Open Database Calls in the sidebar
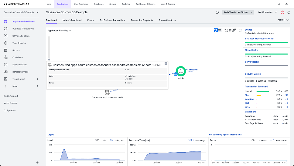 (19, 65)
